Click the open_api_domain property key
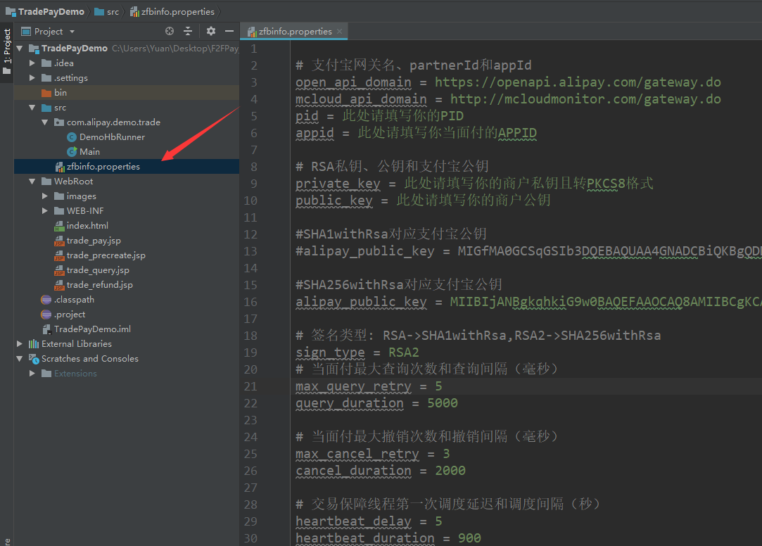Screen dimensions: 762x546 [x=353, y=82]
